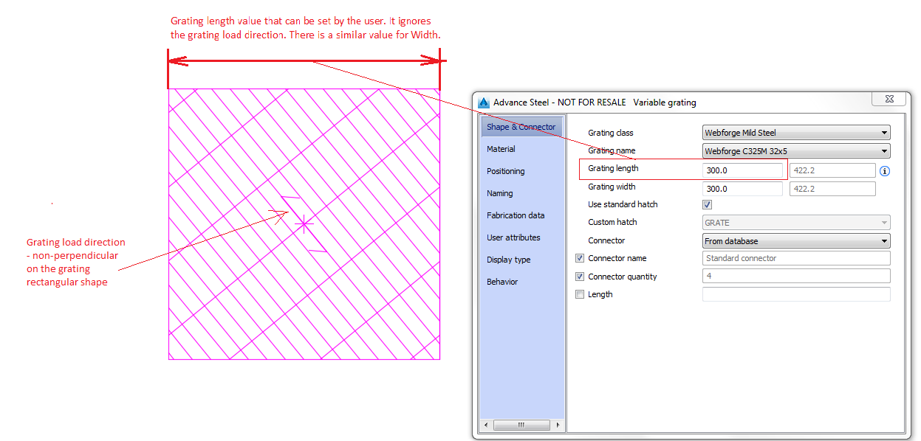Click the Grating width 300.0 field
Viewport: 921px width, 441px height.
pos(742,189)
